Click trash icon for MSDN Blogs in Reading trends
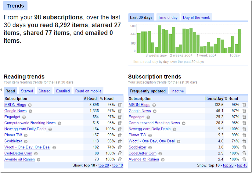The height and width of the screenshot is (173, 252). tap(120, 105)
